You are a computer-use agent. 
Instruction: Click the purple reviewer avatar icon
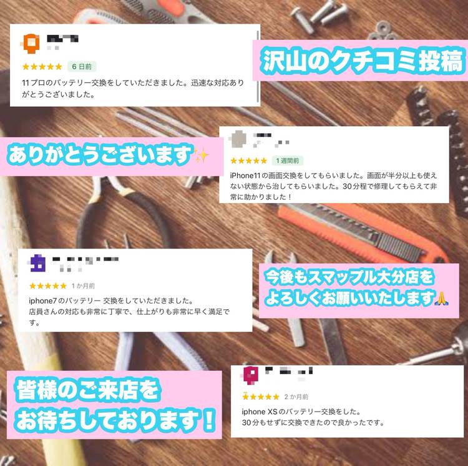[38, 263]
